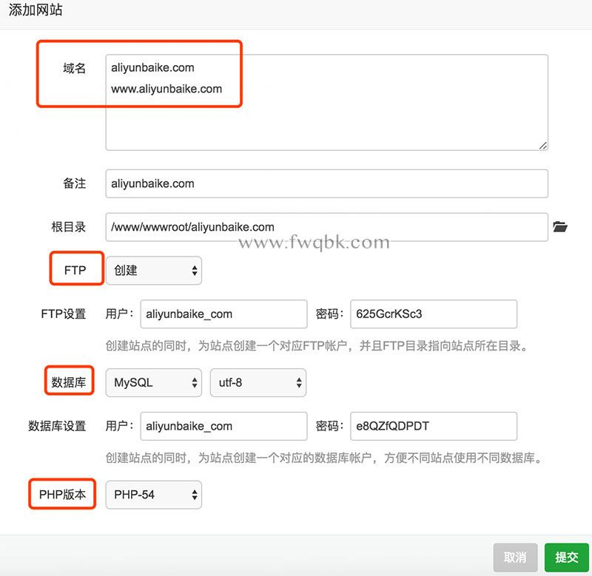Focus the 域名 domain textarea

(x=326, y=102)
